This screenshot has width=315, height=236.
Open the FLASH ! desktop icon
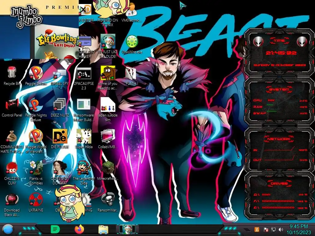point(132,76)
